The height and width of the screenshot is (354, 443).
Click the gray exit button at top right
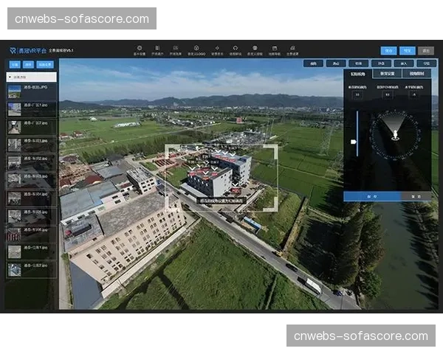[x=426, y=51]
